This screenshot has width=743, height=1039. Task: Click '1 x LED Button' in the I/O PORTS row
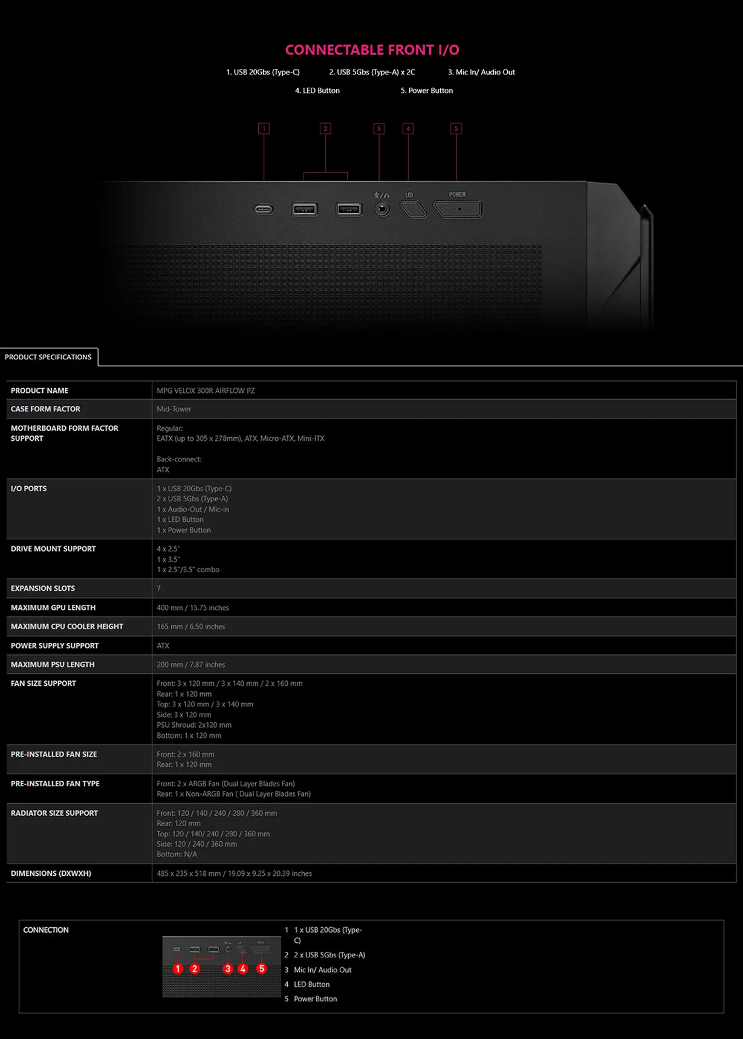[x=180, y=519]
